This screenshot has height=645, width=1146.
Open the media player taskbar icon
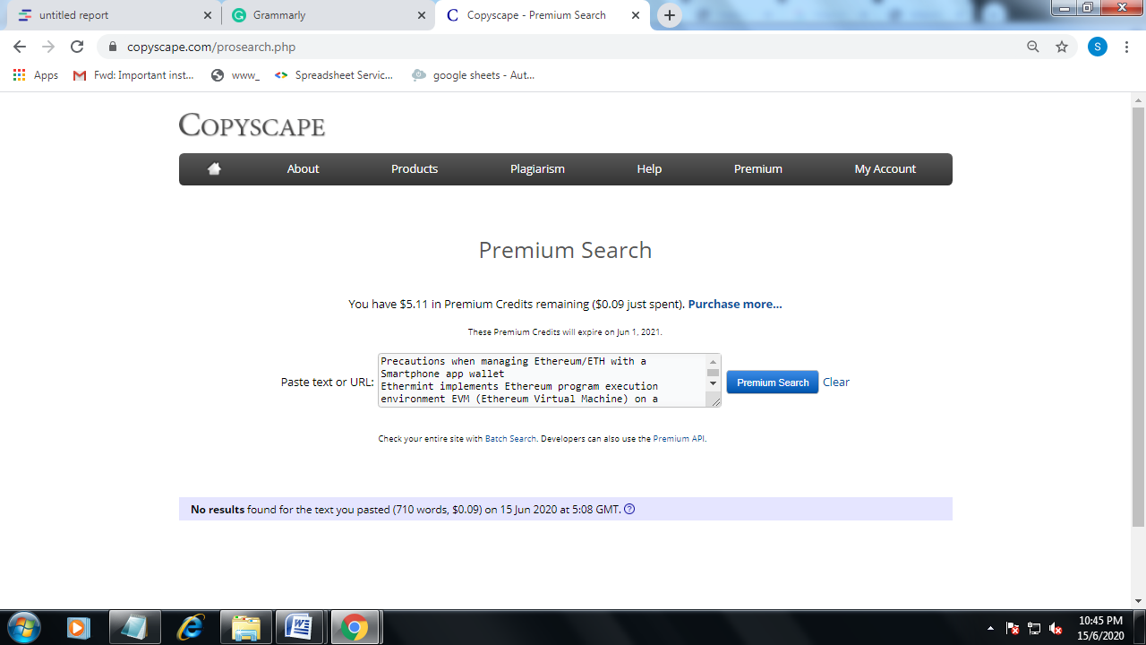pyautogui.click(x=79, y=628)
